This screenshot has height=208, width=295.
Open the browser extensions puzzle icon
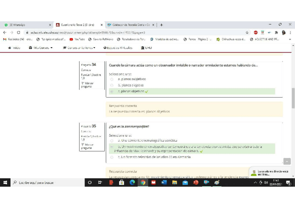point(276,32)
